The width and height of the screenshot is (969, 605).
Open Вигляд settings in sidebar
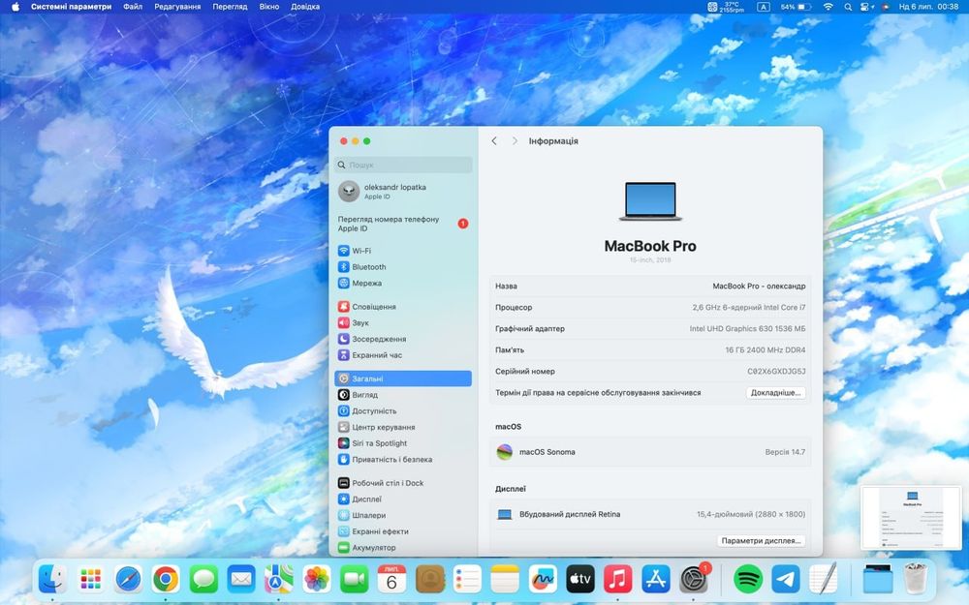(403, 395)
